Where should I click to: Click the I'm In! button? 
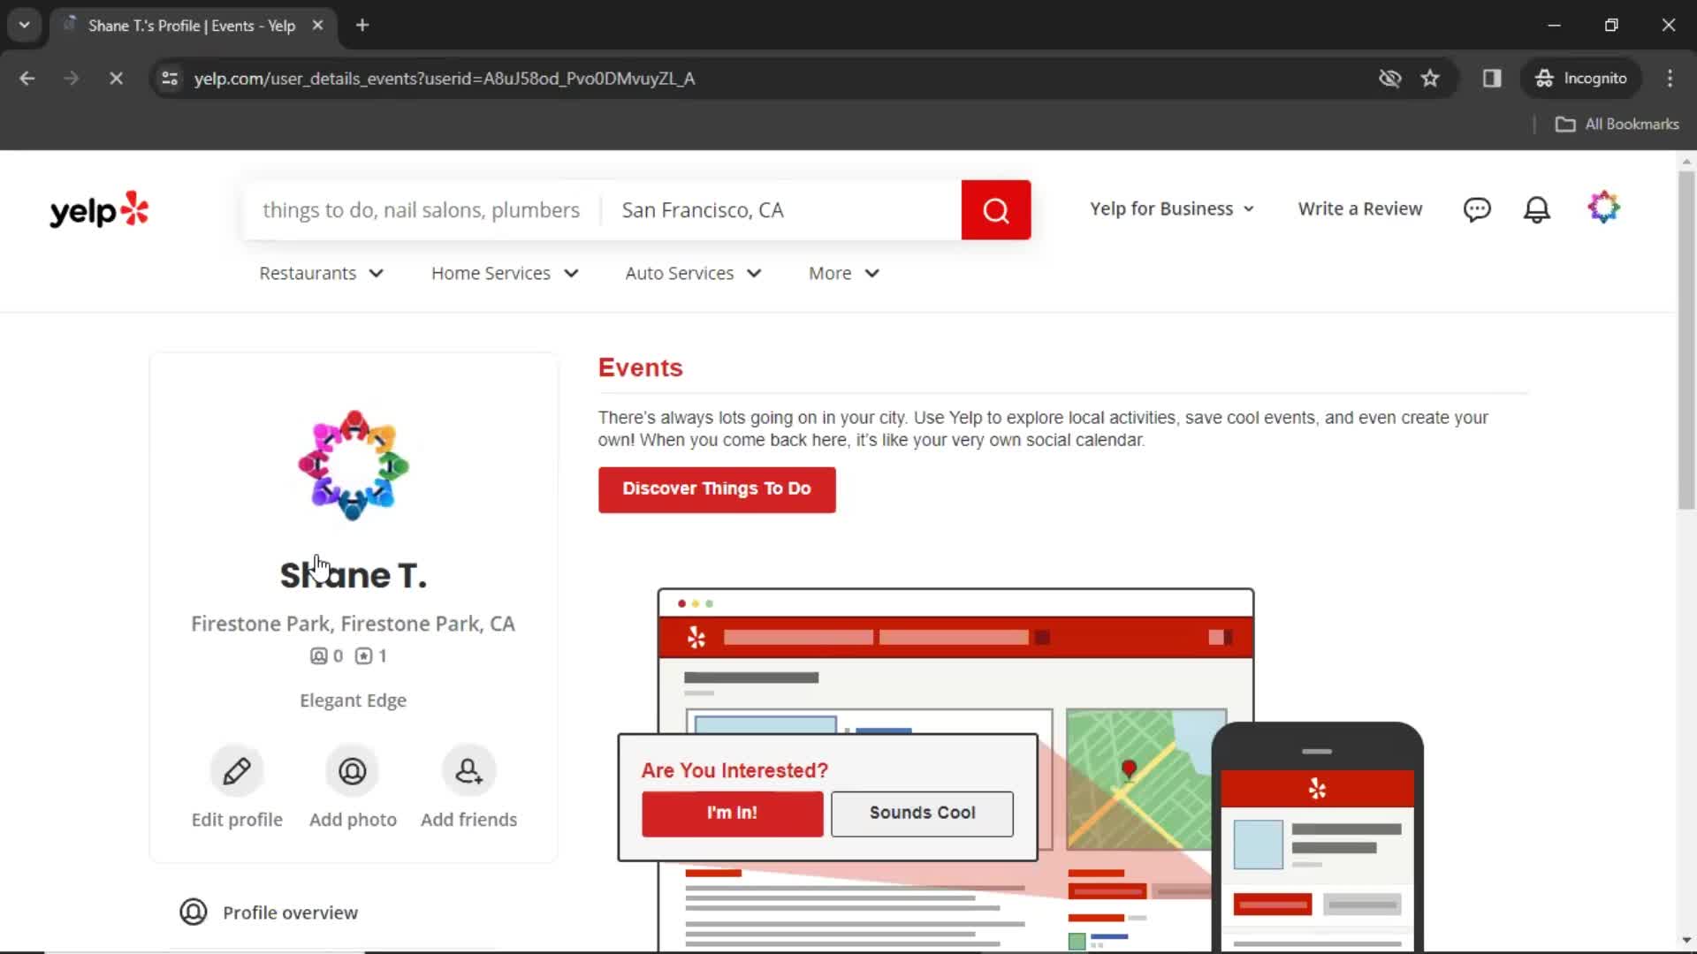731,812
